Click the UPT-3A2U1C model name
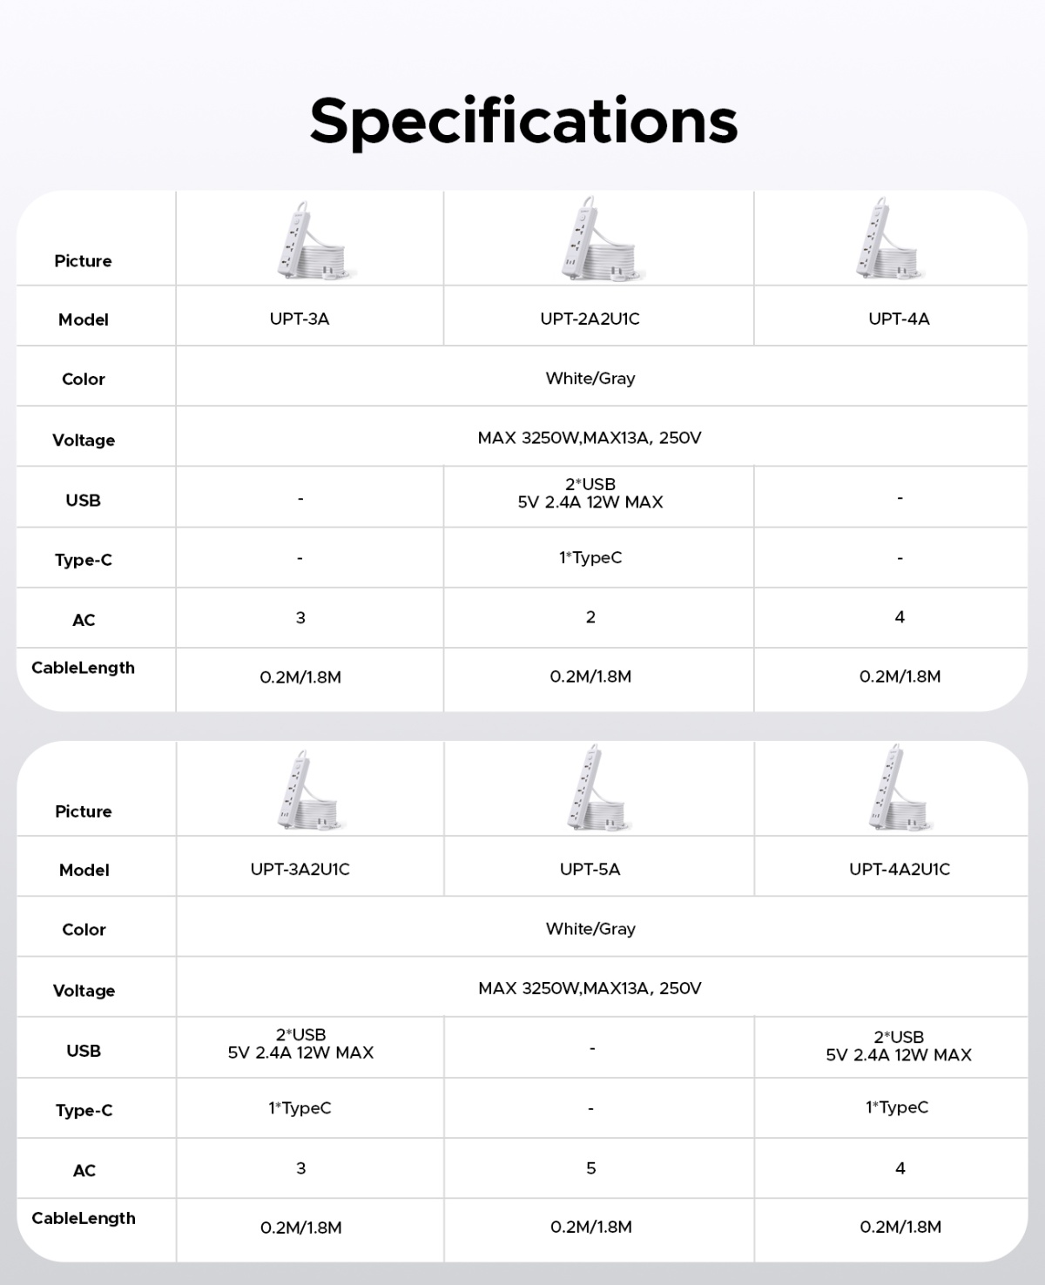The height and width of the screenshot is (1285, 1045). click(x=300, y=869)
